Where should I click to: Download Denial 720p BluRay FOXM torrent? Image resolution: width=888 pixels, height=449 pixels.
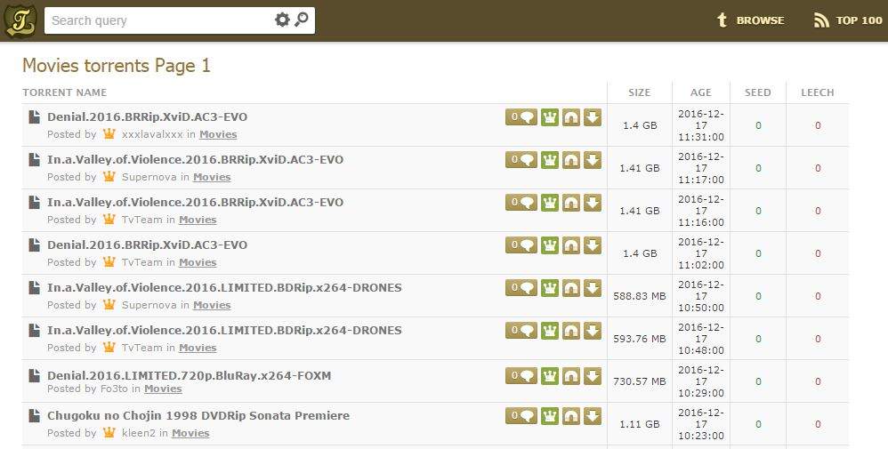pyautogui.click(x=593, y=375)
